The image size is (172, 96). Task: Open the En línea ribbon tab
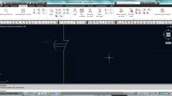[90, 6]
